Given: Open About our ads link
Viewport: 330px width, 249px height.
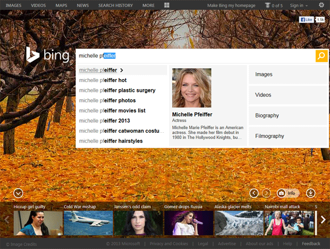Looking at the screenshot, I should (x=259, y=244).
